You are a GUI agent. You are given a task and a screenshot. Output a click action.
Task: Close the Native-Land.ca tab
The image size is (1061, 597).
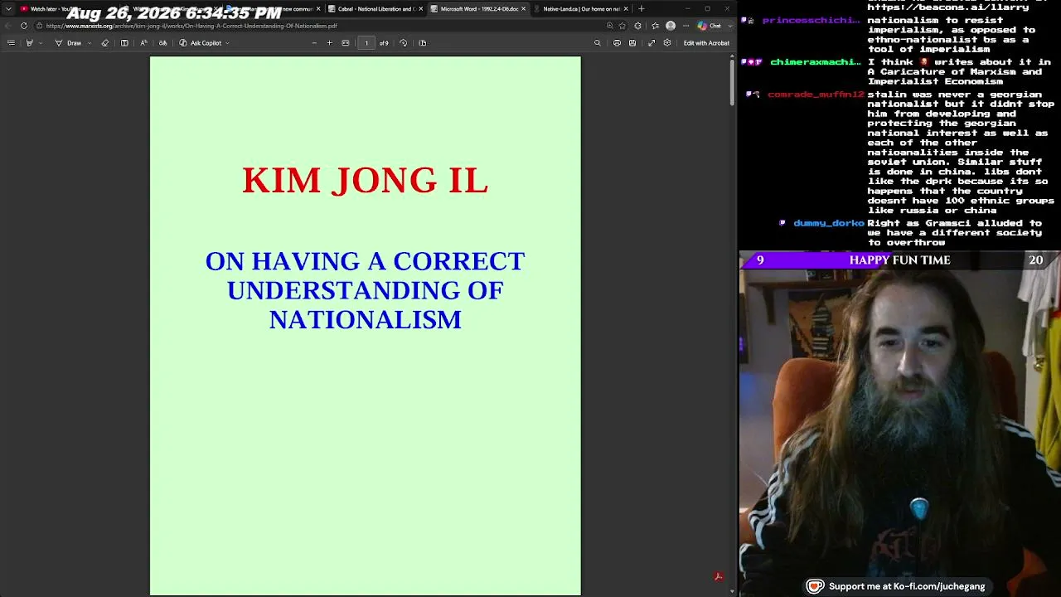pos(626,9)
